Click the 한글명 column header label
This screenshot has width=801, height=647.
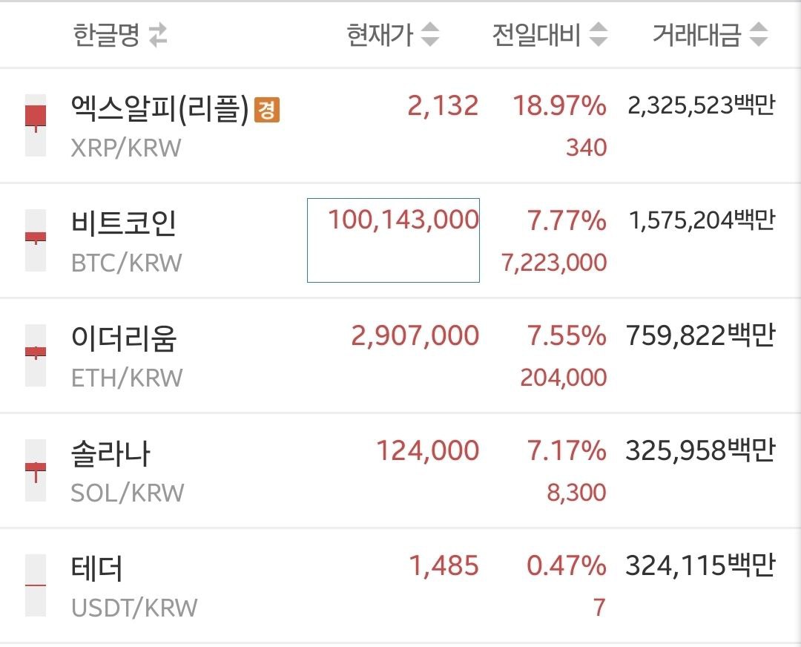(106, 36)
